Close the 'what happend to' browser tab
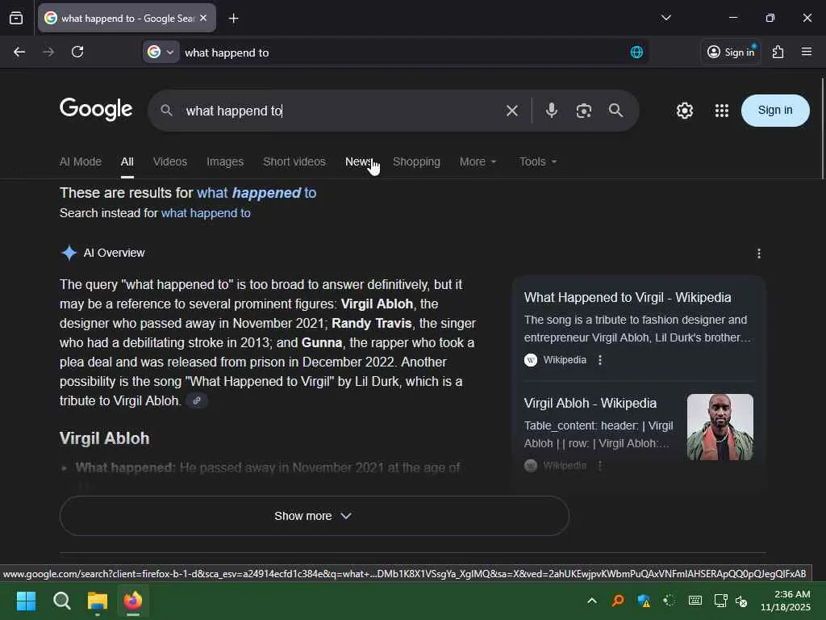This screenshot has height=620, width=826. 203,18
